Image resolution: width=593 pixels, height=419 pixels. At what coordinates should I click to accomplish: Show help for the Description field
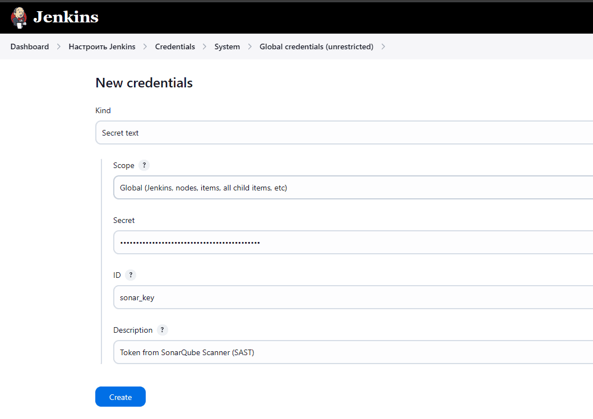click(162, 330)
